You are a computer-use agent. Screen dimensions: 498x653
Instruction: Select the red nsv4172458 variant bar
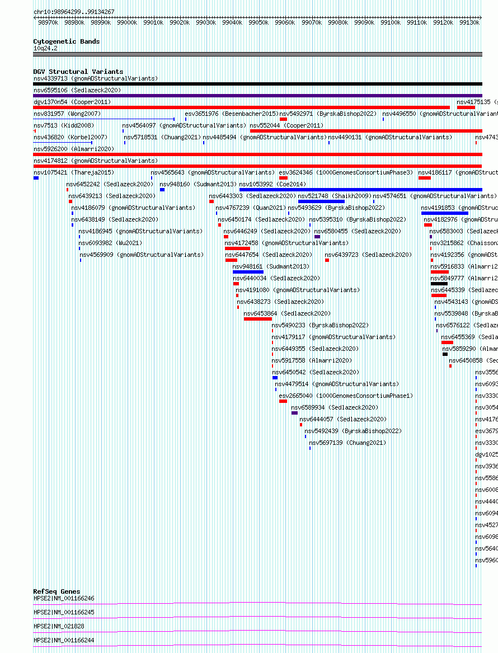click(x=237, y=248)
